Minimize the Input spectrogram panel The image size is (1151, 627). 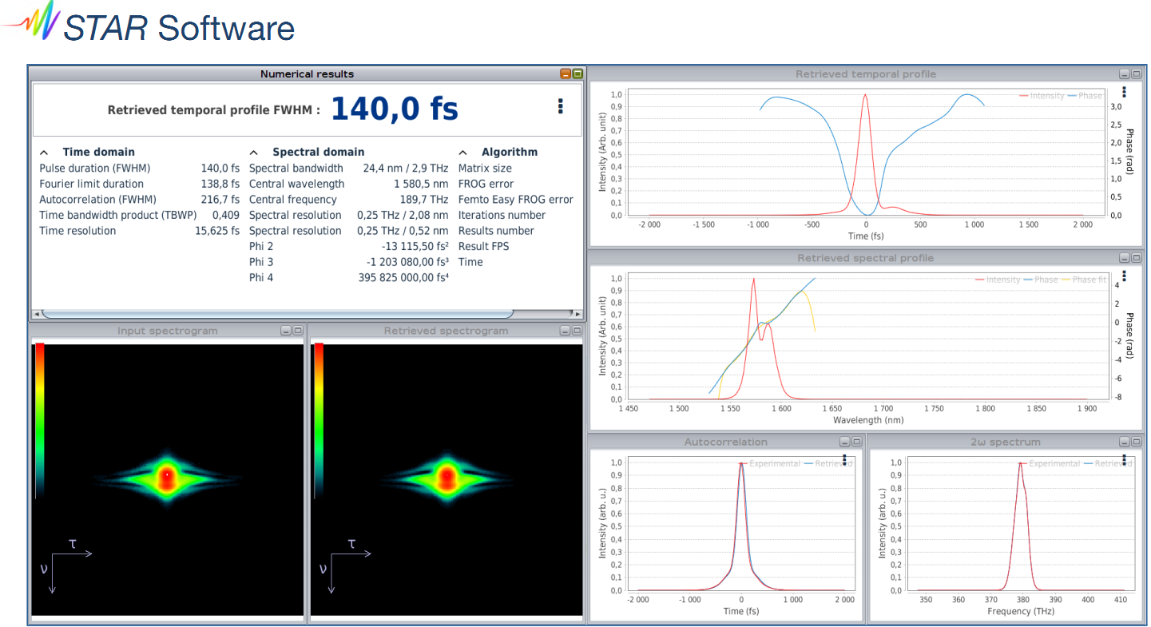coord(285,331)
